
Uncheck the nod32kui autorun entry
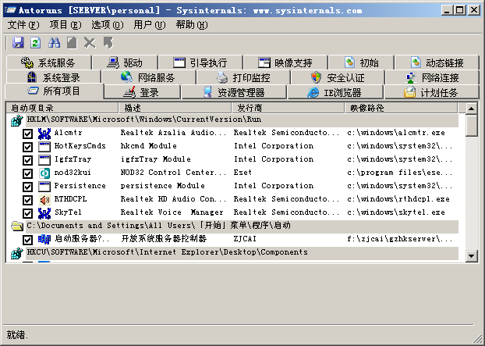[27, 173]
